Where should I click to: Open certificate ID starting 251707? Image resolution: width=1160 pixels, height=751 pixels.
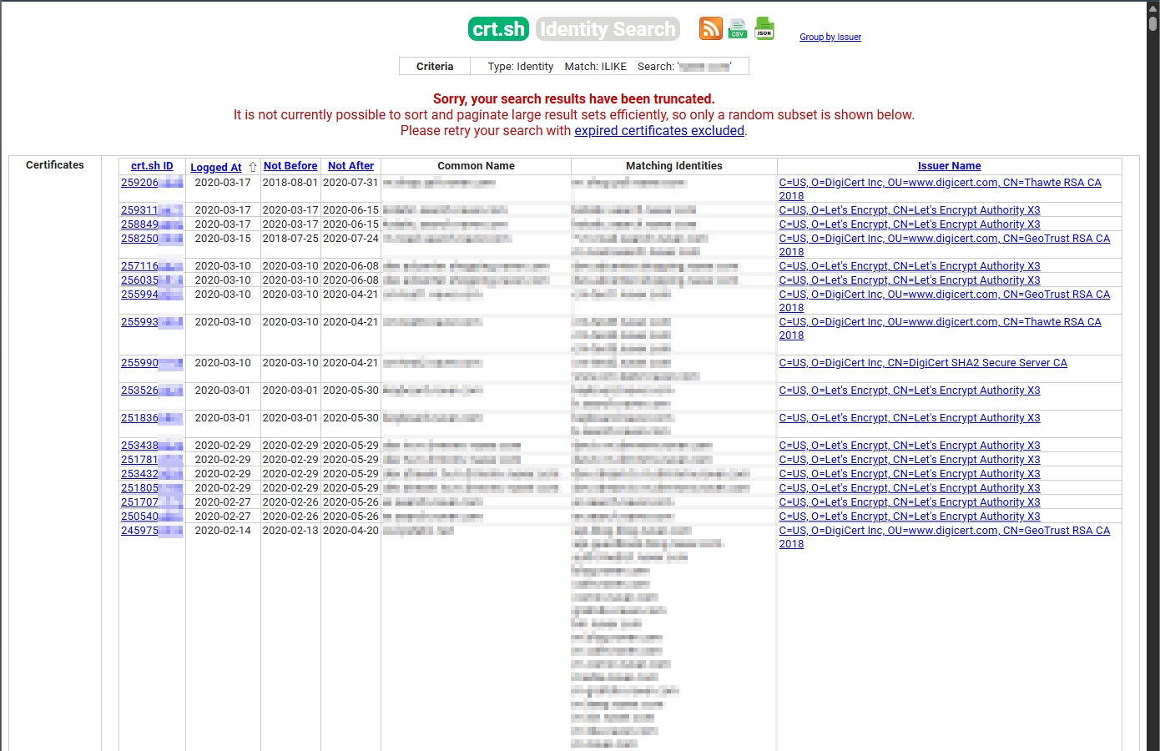coord(152,502)
